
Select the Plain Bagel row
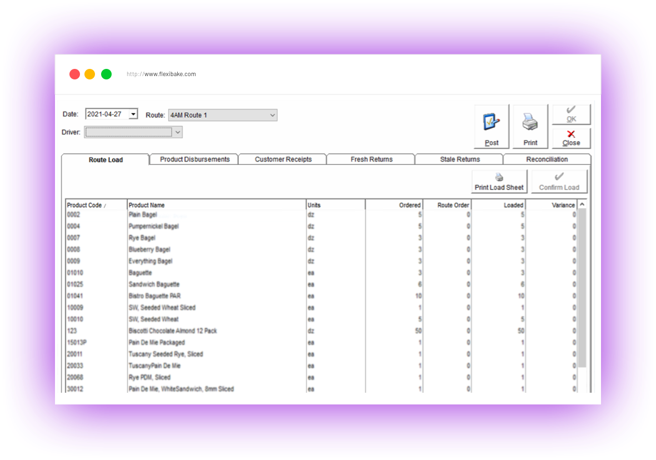[321, 215]
